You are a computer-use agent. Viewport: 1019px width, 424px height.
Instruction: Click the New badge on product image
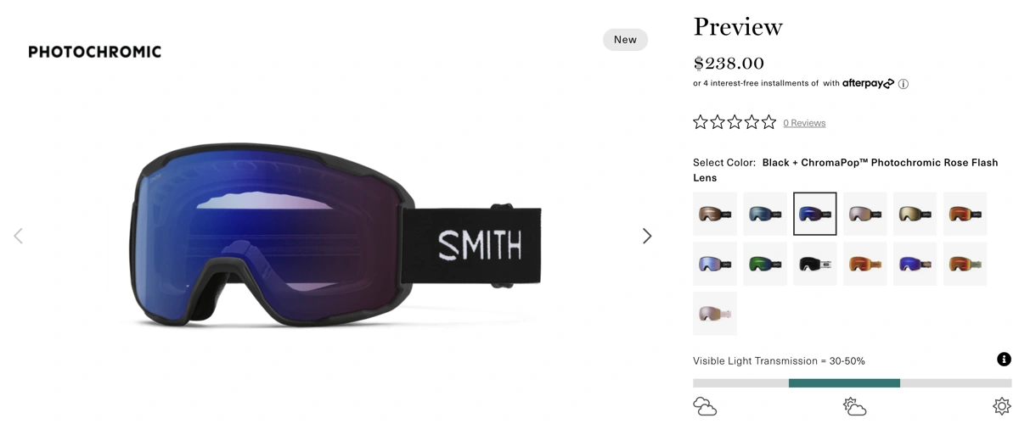[x=625, y=40]
